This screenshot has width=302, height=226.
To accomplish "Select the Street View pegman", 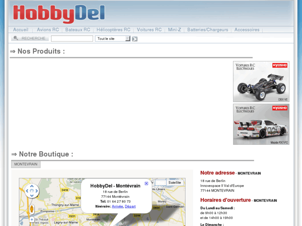I will (32, 209).
